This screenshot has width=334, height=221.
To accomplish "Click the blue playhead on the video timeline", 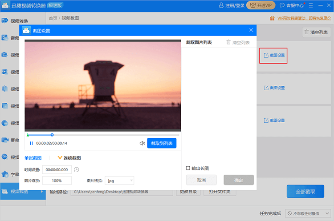I will click(52, 135).
